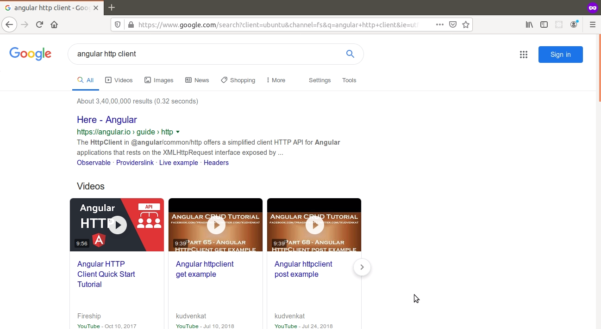Image resolution: width=601 pixels, height=329 pixels.
Task: Click the Sign in button
Action: click(x=560, y=54)
